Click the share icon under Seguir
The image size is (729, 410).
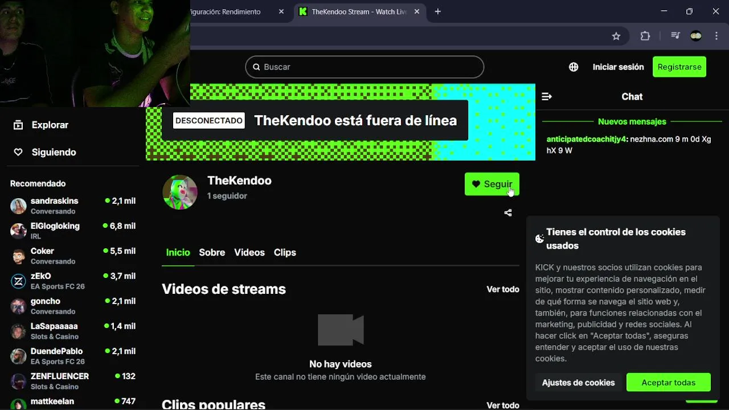click(x=508, y=212)
